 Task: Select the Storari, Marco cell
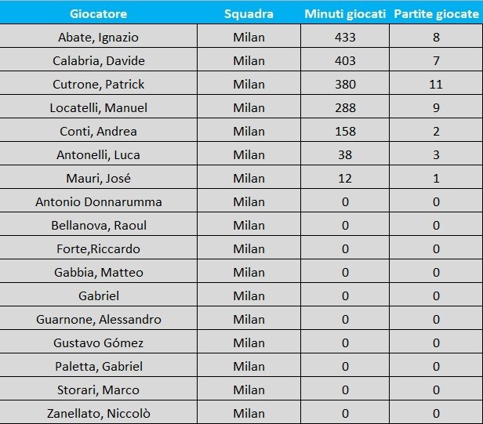pyautogui.click(x=98, y=389)
